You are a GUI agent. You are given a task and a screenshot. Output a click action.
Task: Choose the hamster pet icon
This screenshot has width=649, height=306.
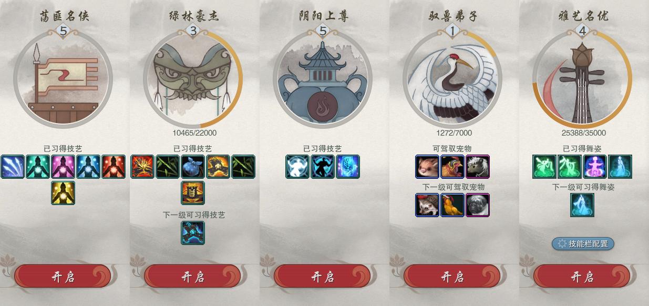(x=427, y=167)
